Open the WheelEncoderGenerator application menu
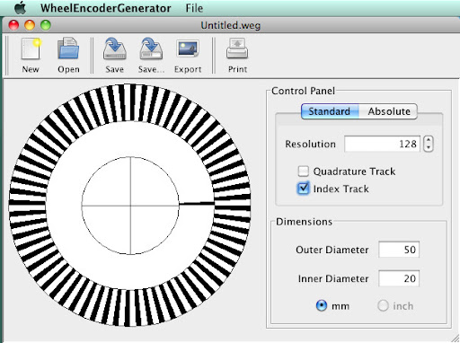The image size is (460, 343). point(106,8)
